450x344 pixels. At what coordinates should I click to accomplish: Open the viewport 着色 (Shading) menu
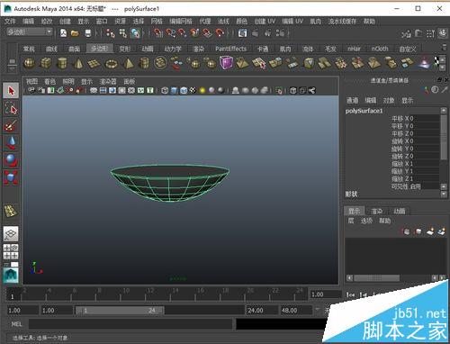(50, 81)
